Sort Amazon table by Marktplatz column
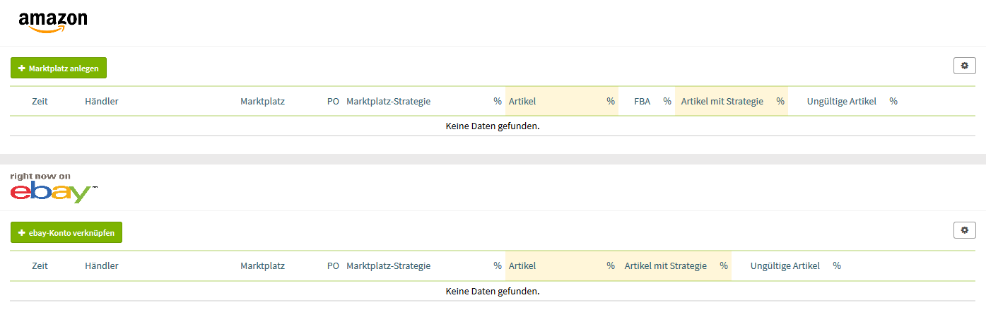The image size is (986, 317). (x=262, y=101)
